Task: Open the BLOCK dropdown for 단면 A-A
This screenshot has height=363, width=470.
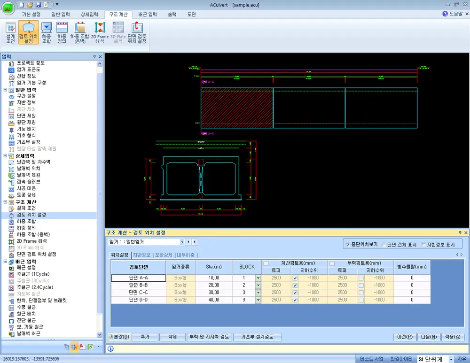Action: click(258, 278)
